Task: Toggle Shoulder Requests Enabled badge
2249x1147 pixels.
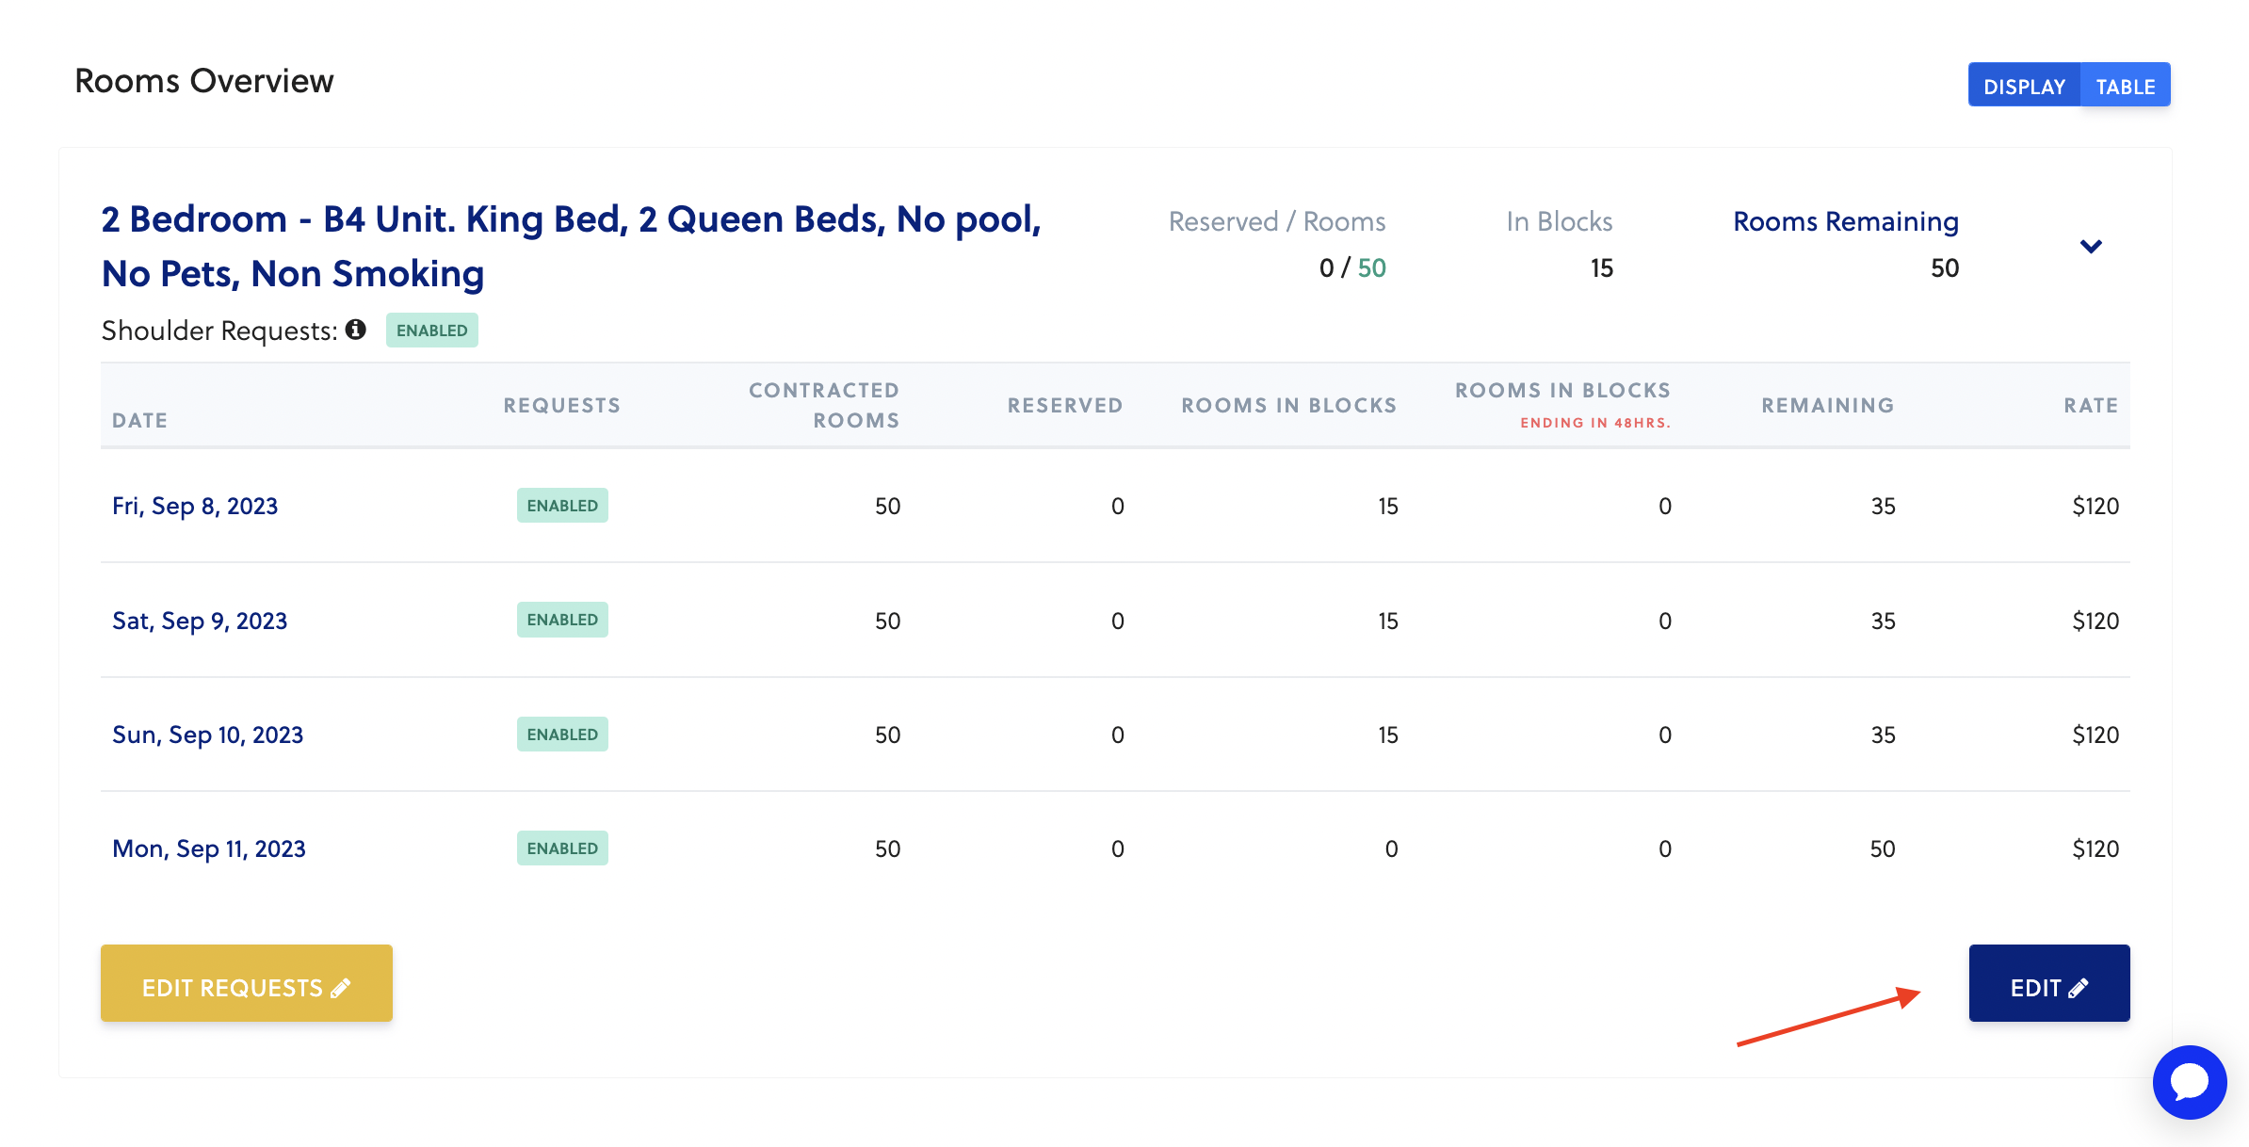Action: (x=431, y=331)
